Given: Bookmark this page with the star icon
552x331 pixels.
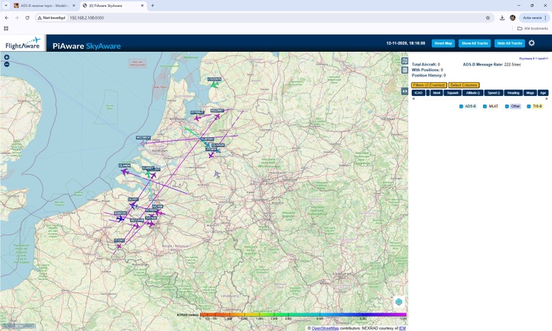Looking at the screenshot, I should (488, 18).
